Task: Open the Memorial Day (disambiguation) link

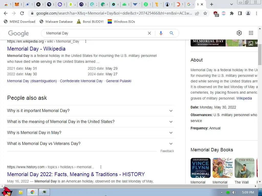Action: [32, 81]
